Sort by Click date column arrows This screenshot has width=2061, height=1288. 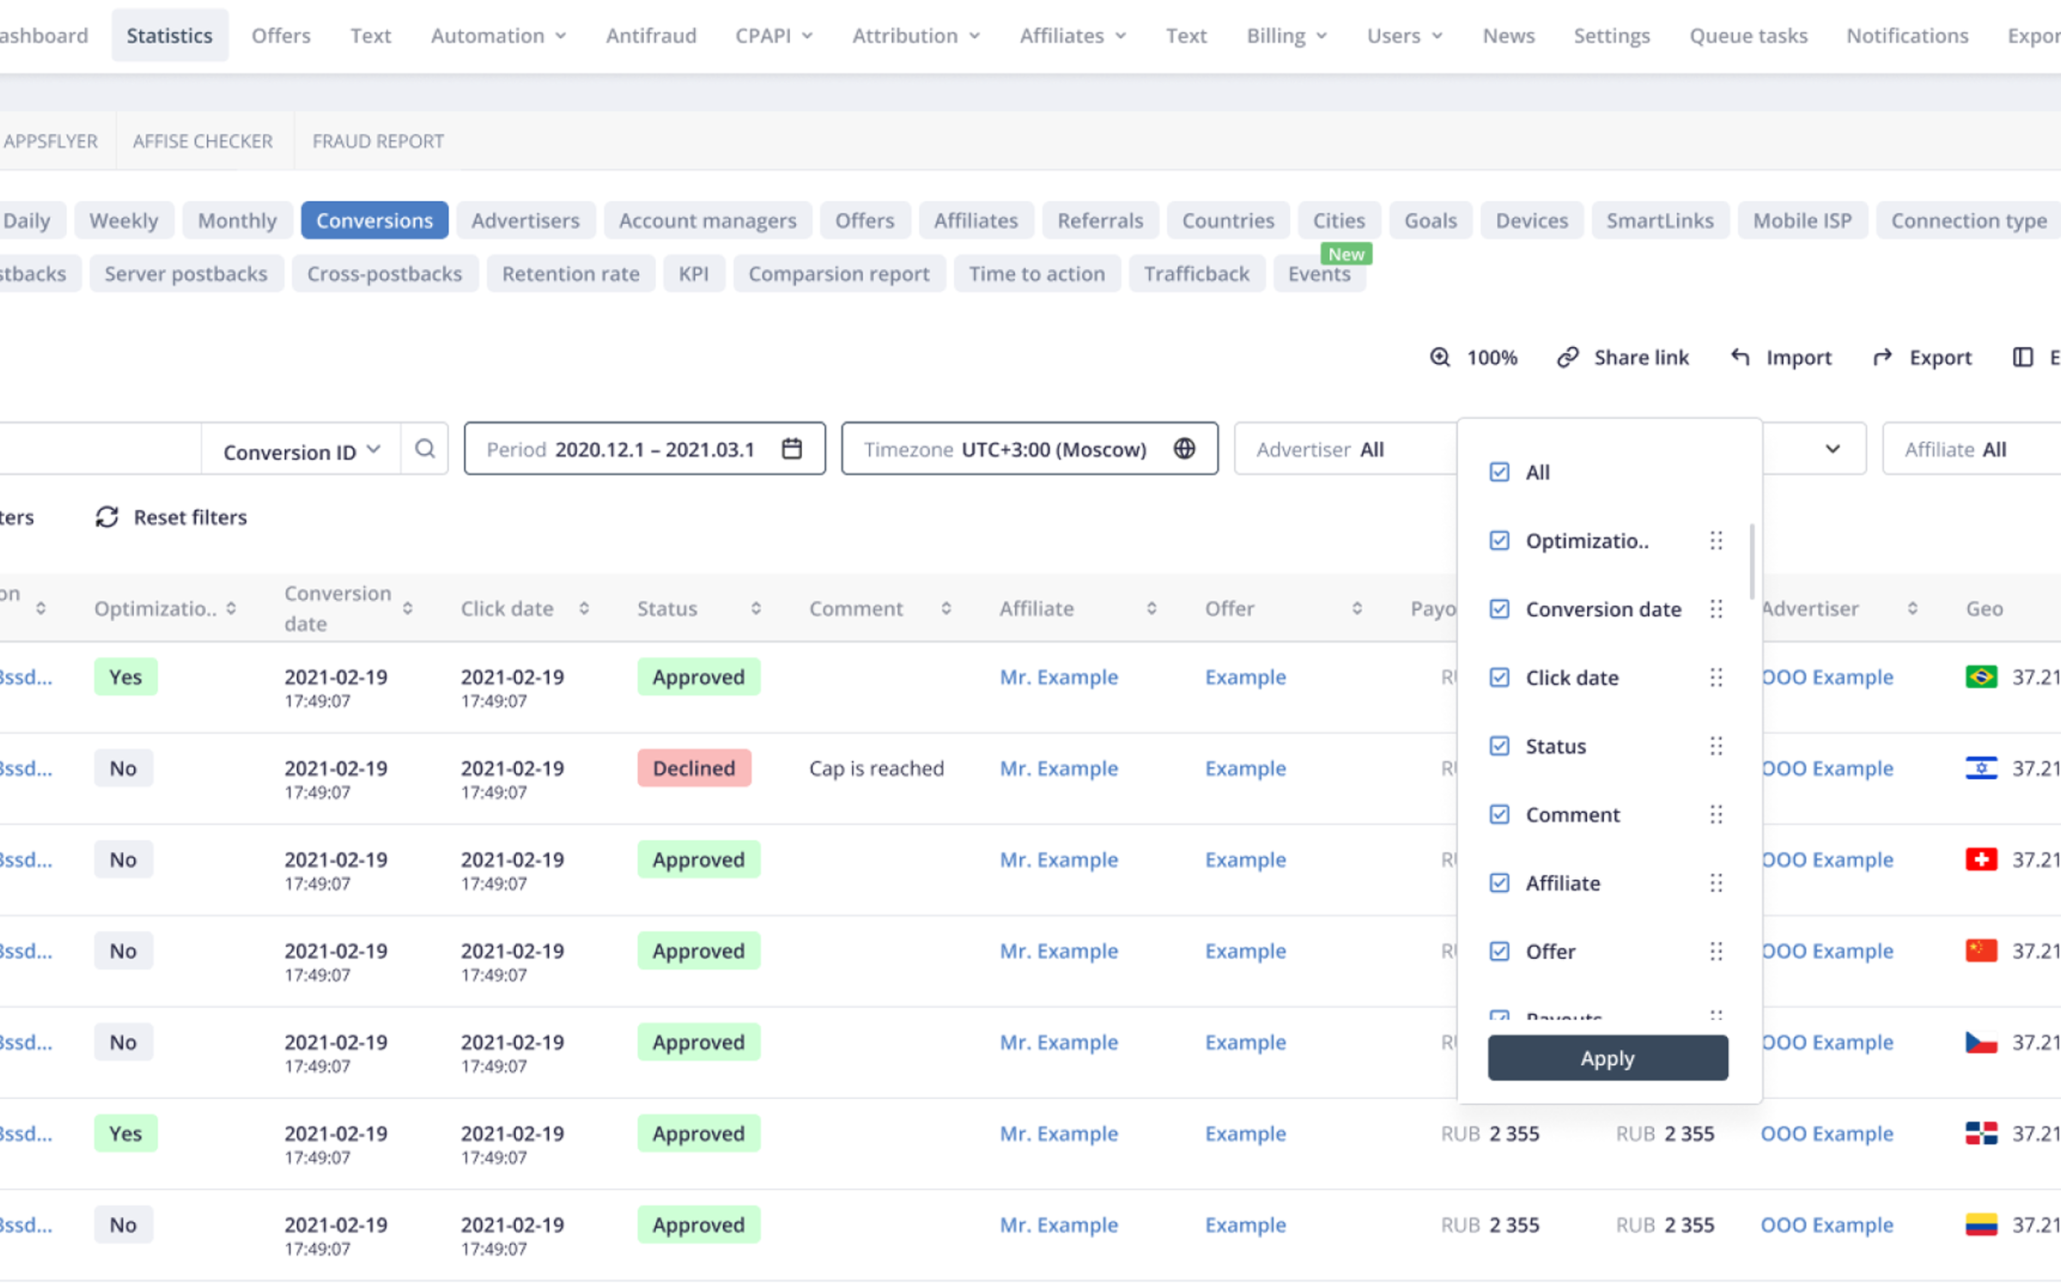tap(584, 609)
